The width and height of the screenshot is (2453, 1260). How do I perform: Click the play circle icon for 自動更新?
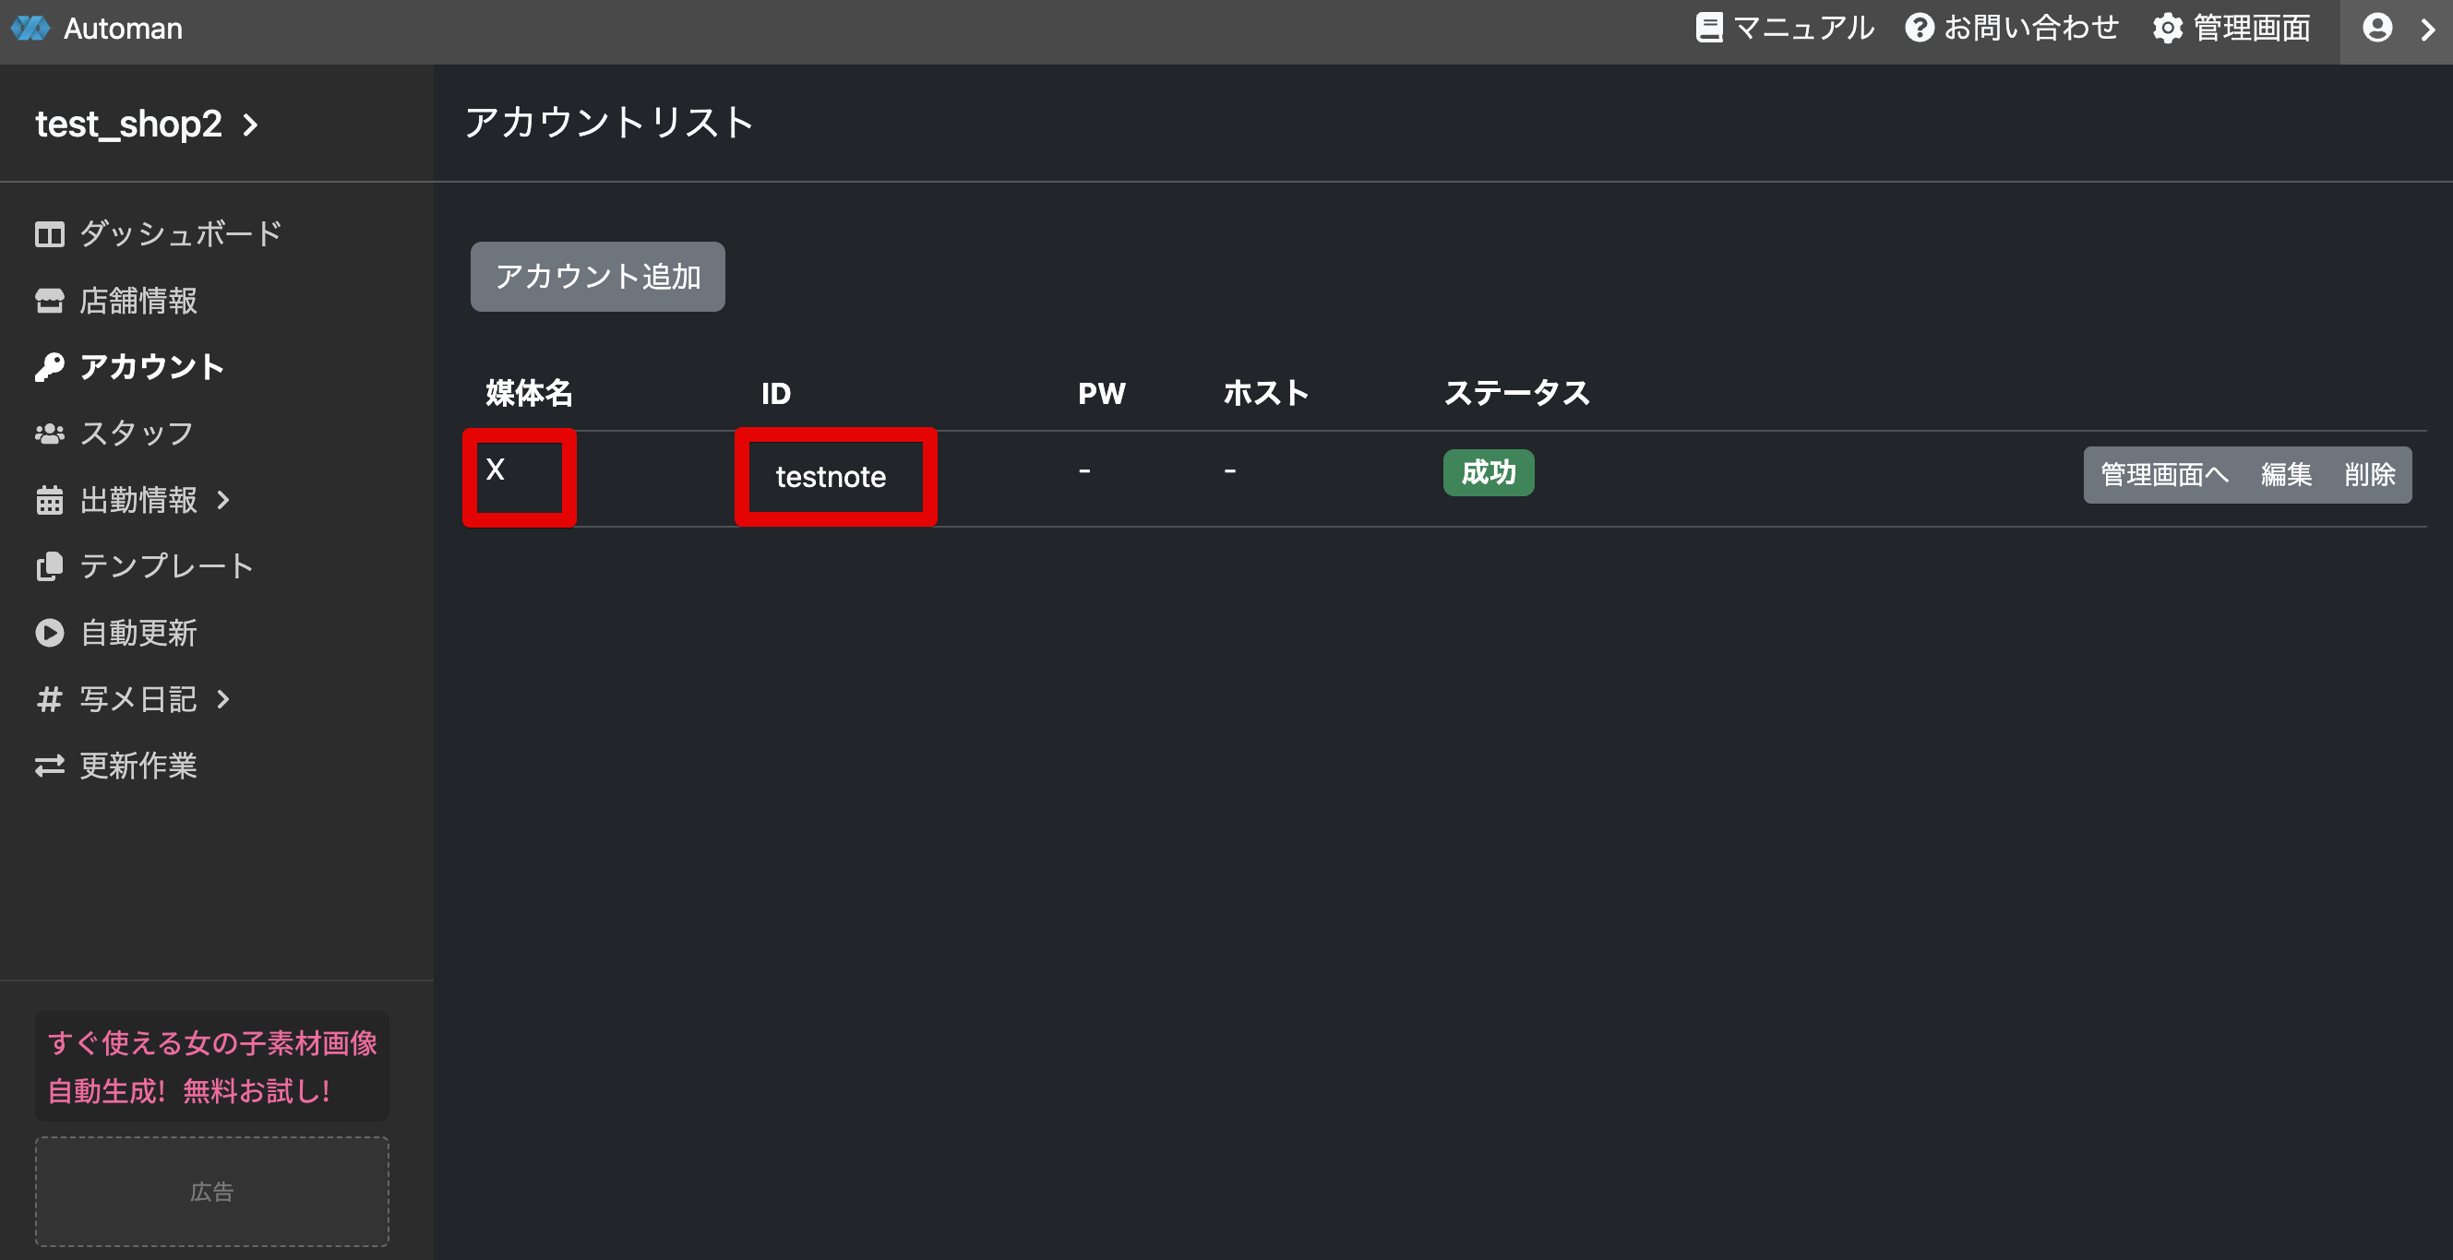tap(50, 633)
